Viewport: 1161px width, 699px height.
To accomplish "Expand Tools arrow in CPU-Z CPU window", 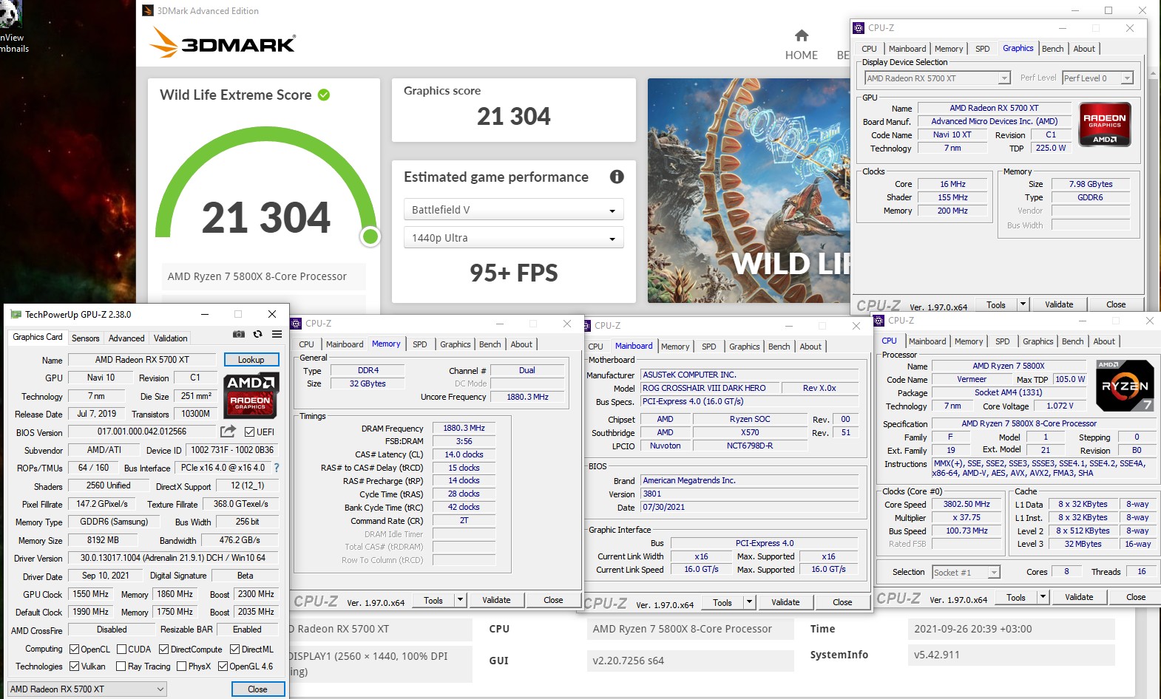I will click(1043, 597).
